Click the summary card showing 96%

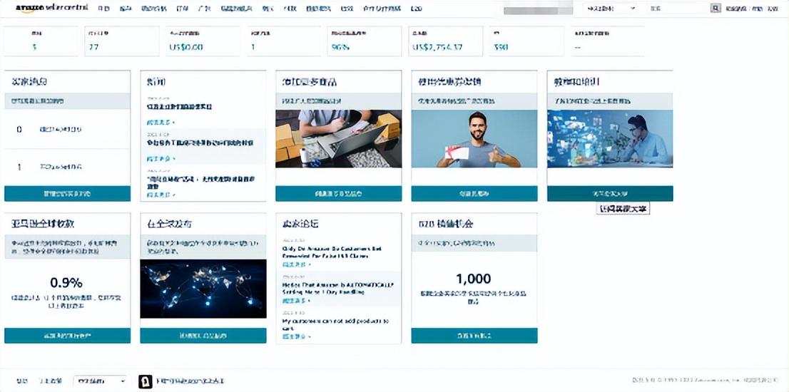[365, 41]
